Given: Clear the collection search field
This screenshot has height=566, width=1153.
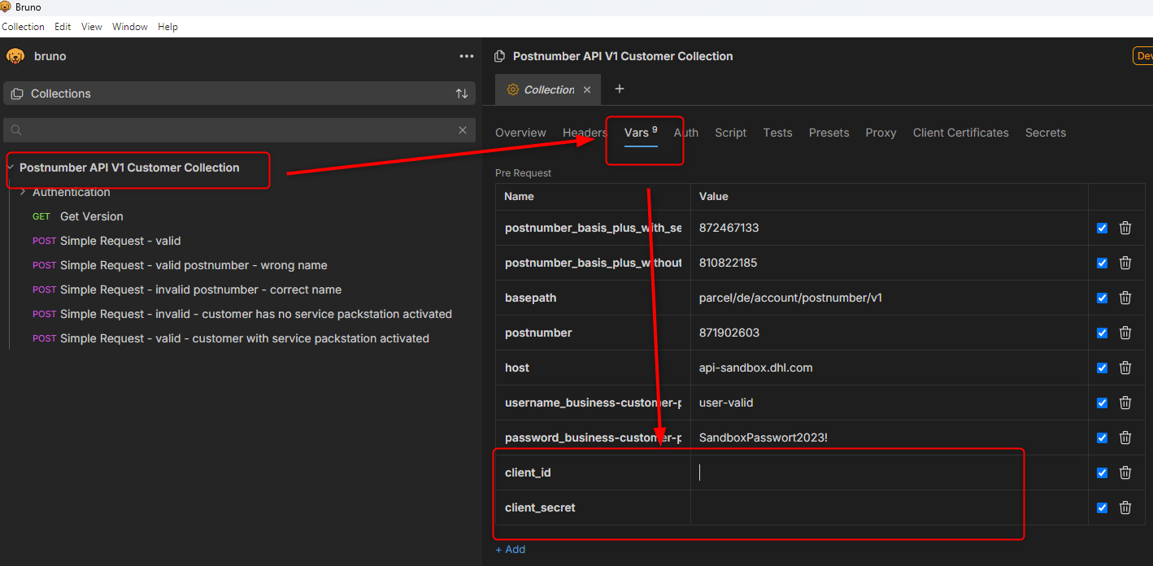Looking at the screenshot, I should [463, 130].
